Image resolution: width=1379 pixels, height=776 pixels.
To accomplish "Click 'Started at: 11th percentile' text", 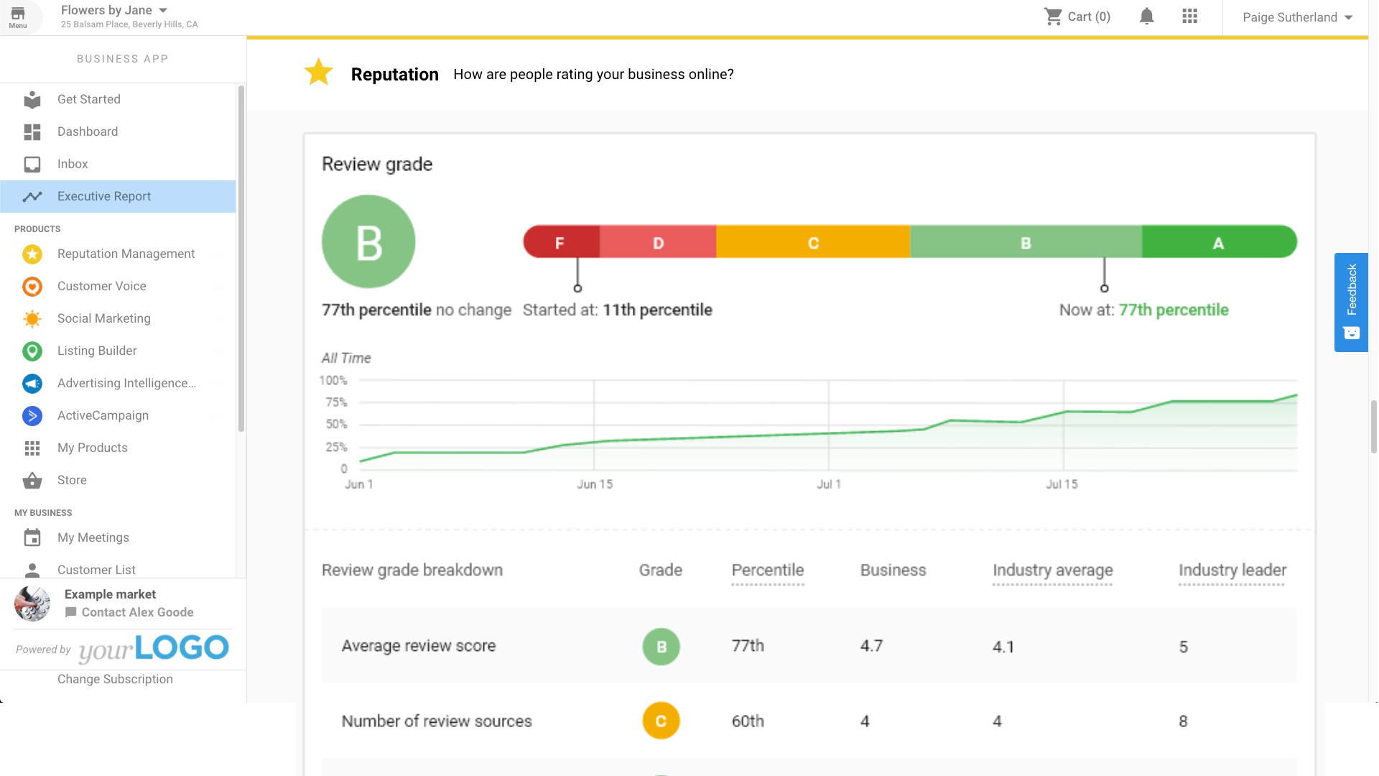I will tap(618, 310).
